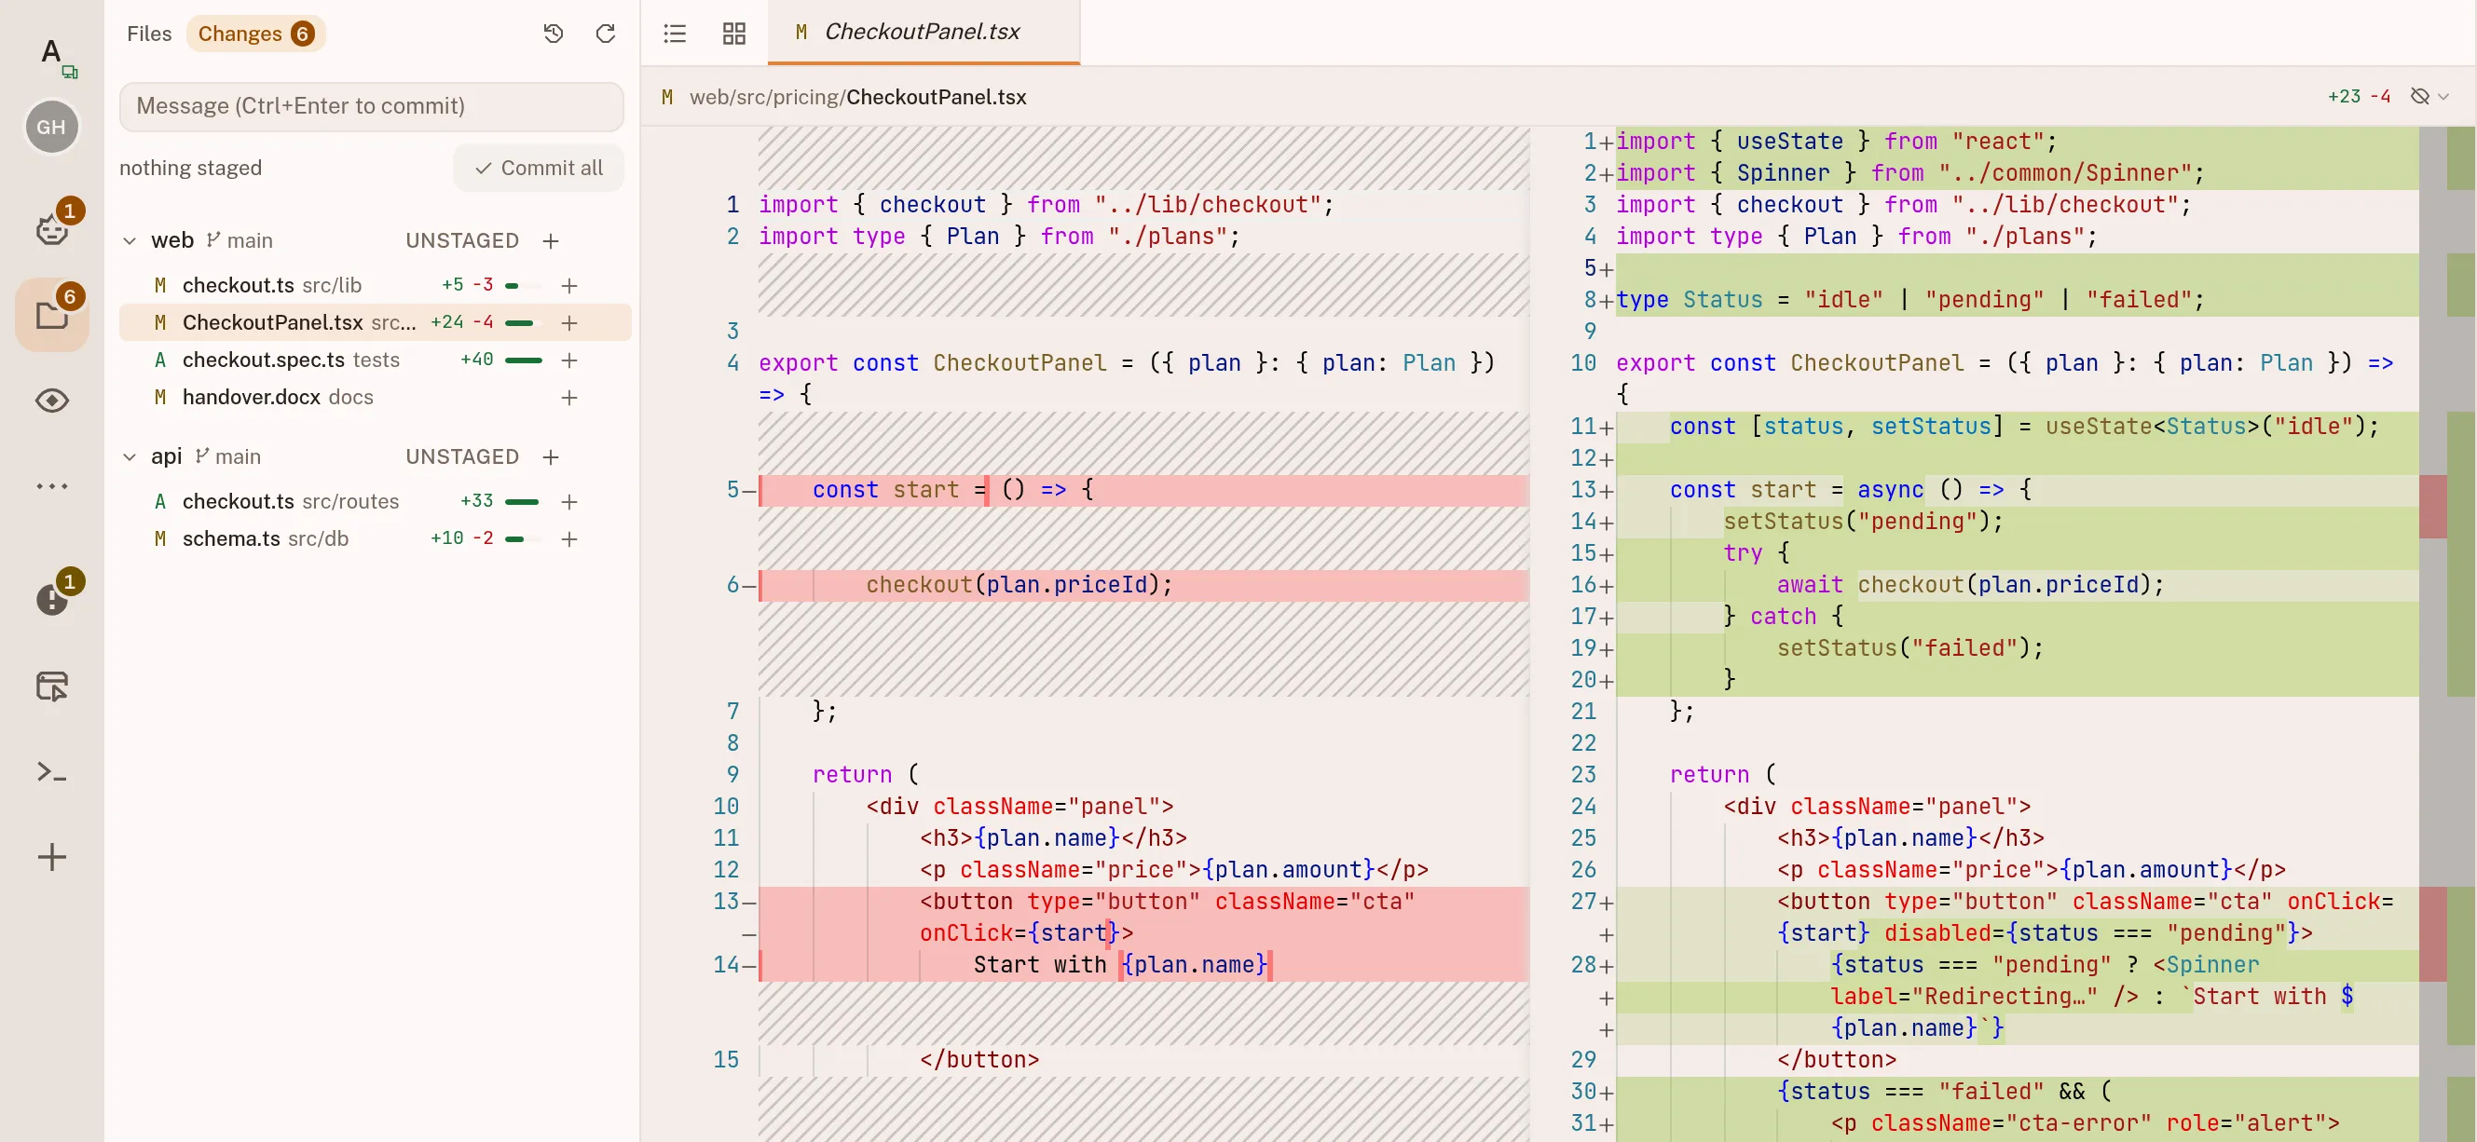Click the Commit all button
This screenshot has height=1142, width=2477.
pyautogui.click(x=539, y=169)
